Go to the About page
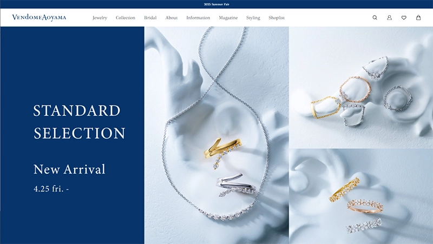The width and height of the screenshot is (433, 244). 171,18
